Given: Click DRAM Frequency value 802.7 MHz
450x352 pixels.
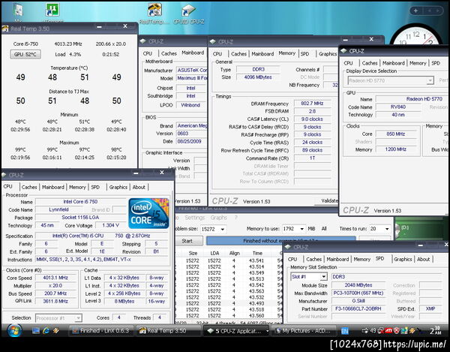Looking at the screenshot, I should 312,104.
